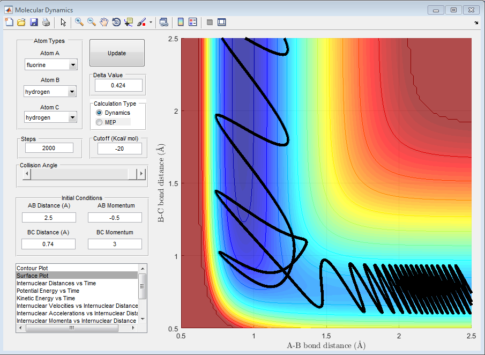Insert a colorbar from the toolbar
Screen dimensions: 485x355
181,22
